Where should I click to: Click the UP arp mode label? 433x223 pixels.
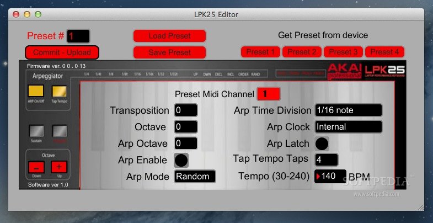click(195, 75)
